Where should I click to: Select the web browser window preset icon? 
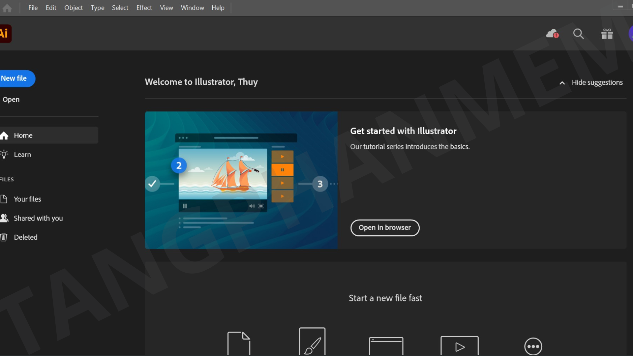tap(386, 346)
